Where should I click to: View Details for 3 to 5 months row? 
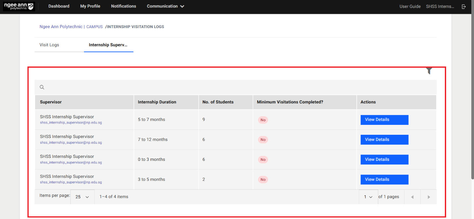(384, 179)
